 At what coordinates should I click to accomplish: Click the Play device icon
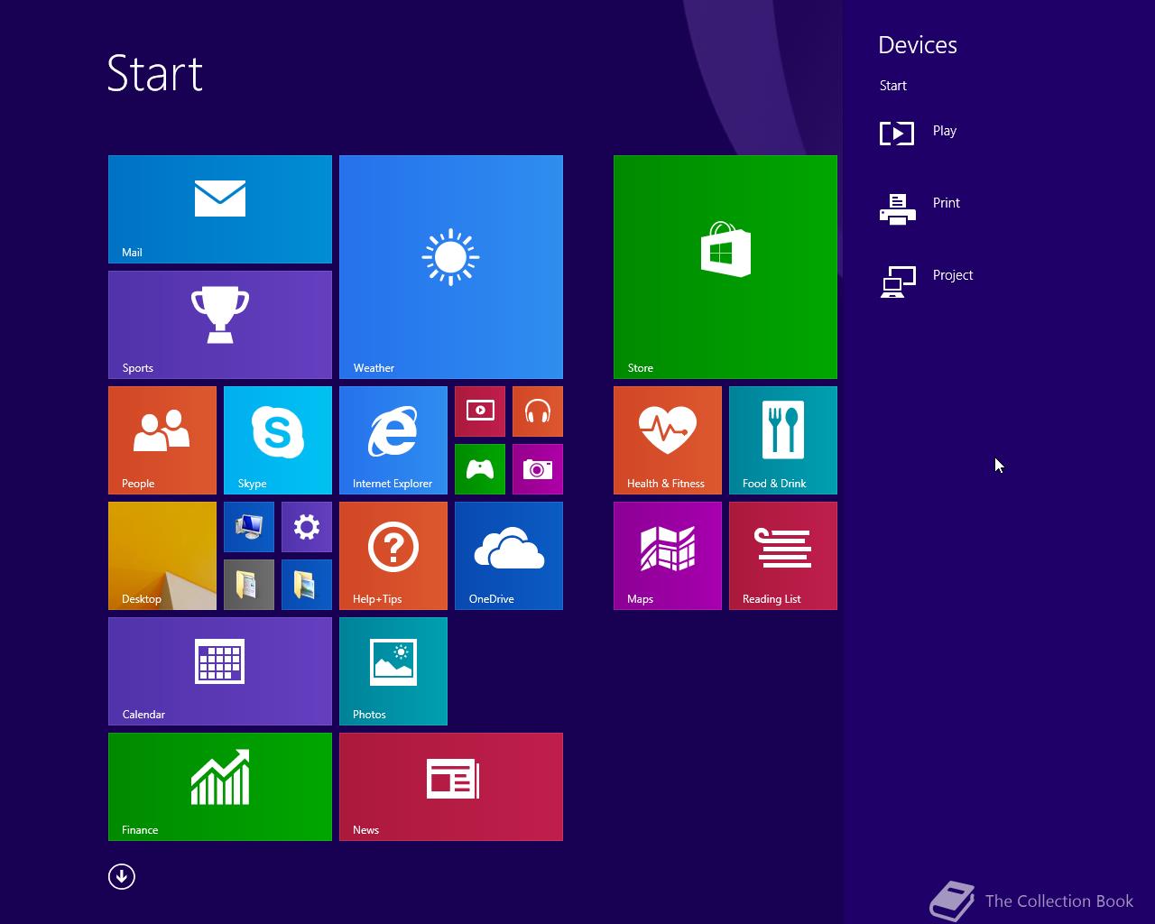pyautogui.click(x=897, y=134)
